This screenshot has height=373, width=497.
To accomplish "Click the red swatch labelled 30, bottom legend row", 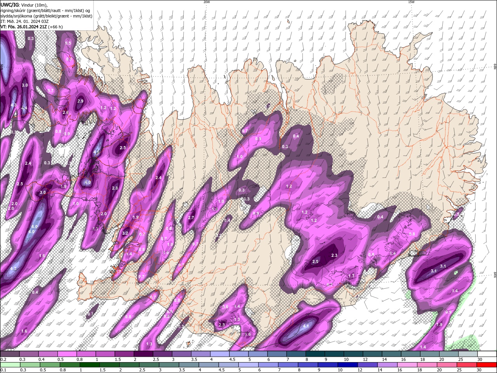I will coord(487,365).
